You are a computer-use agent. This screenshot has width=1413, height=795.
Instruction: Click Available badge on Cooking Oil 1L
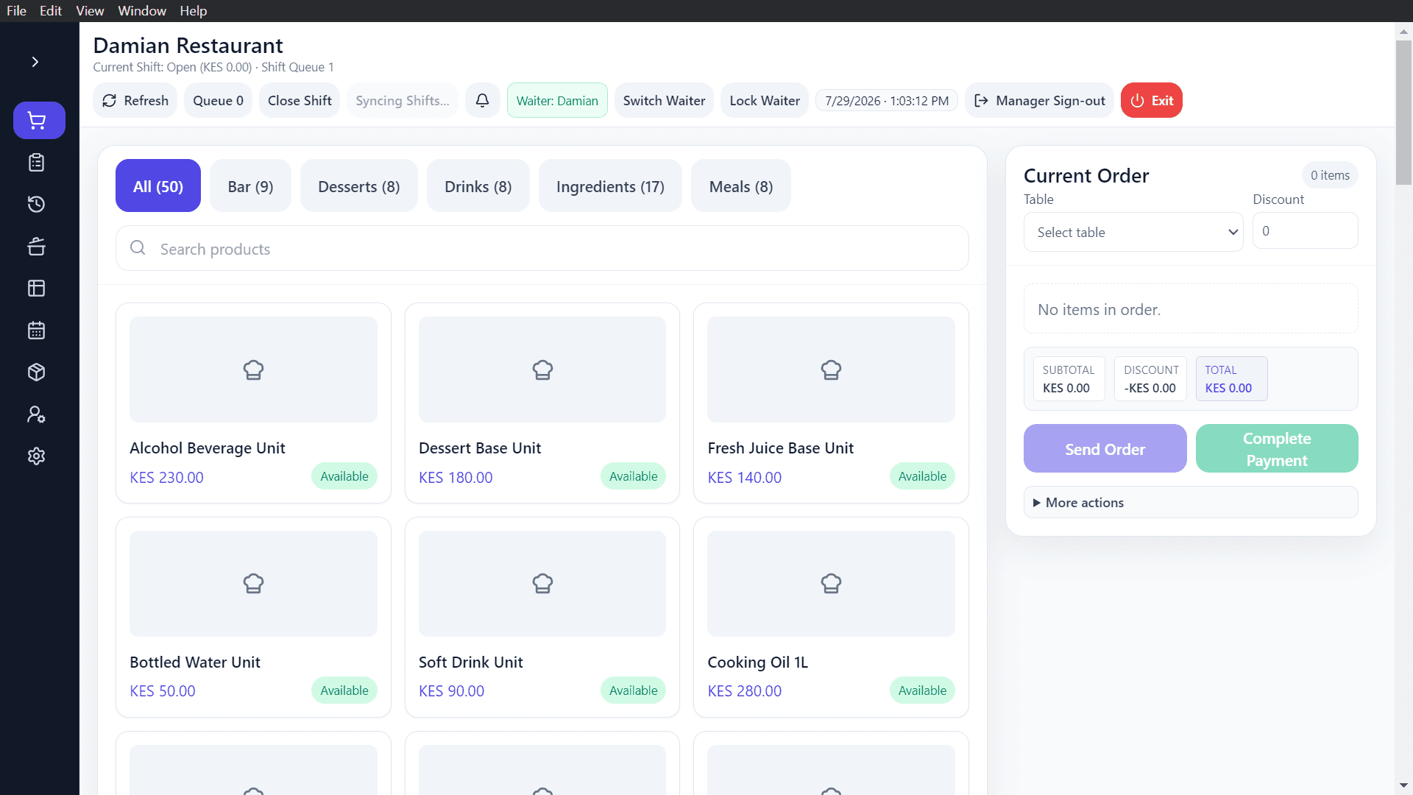coord(922,690)
